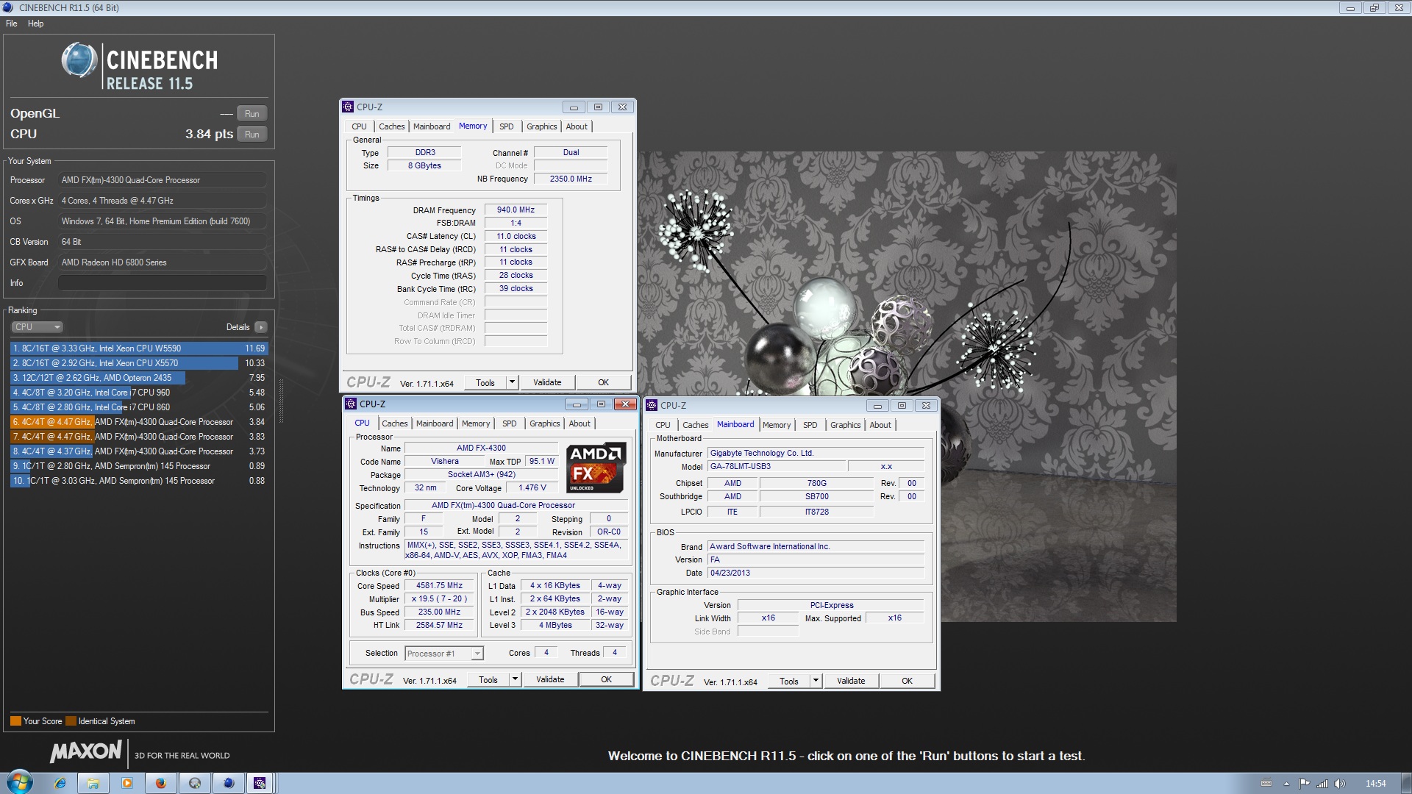Click OK in CPU tab window
Image resolution: width=1412 pixels, height=794 pixels.
point(607,680)
